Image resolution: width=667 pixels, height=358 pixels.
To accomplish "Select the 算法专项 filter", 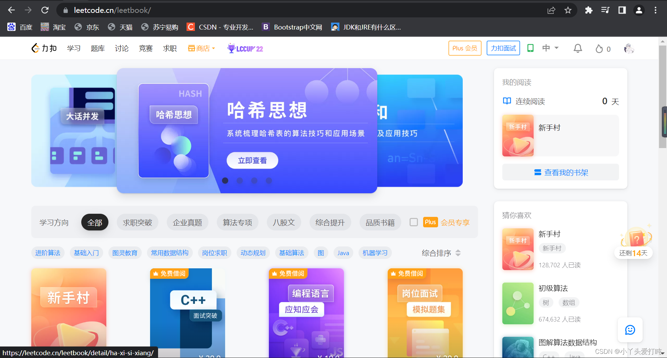I will (238, 222).
